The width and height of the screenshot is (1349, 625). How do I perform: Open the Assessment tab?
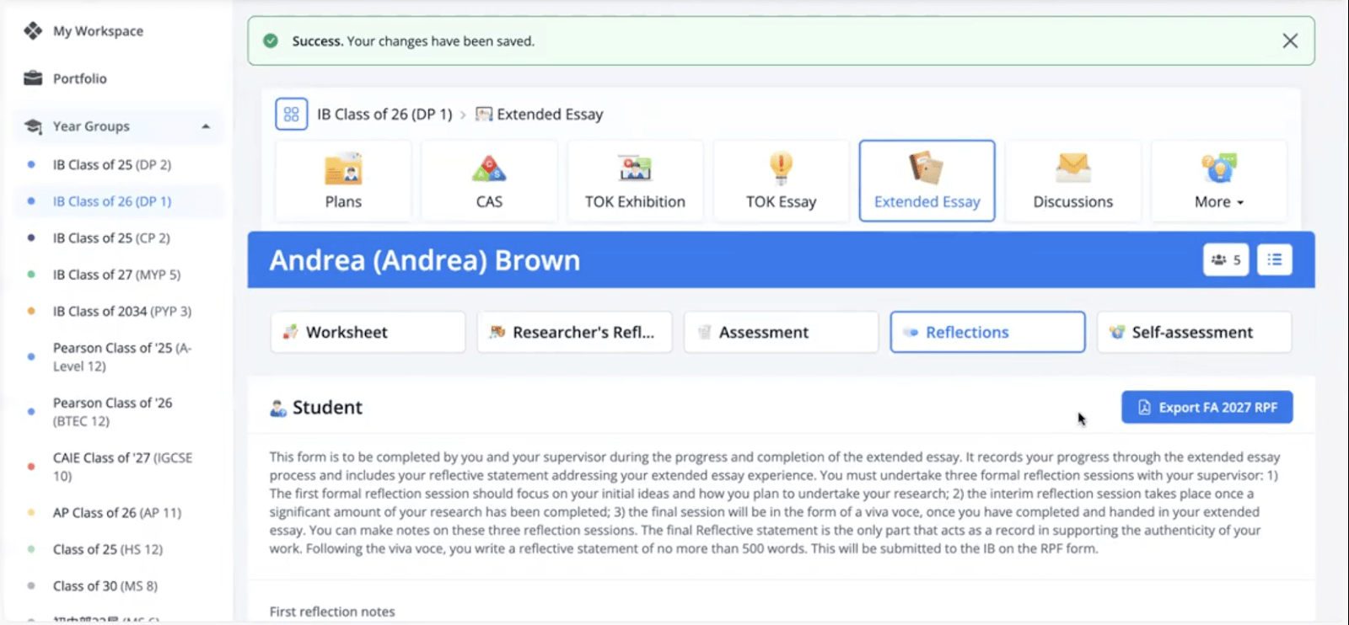[x=781, y=333]
